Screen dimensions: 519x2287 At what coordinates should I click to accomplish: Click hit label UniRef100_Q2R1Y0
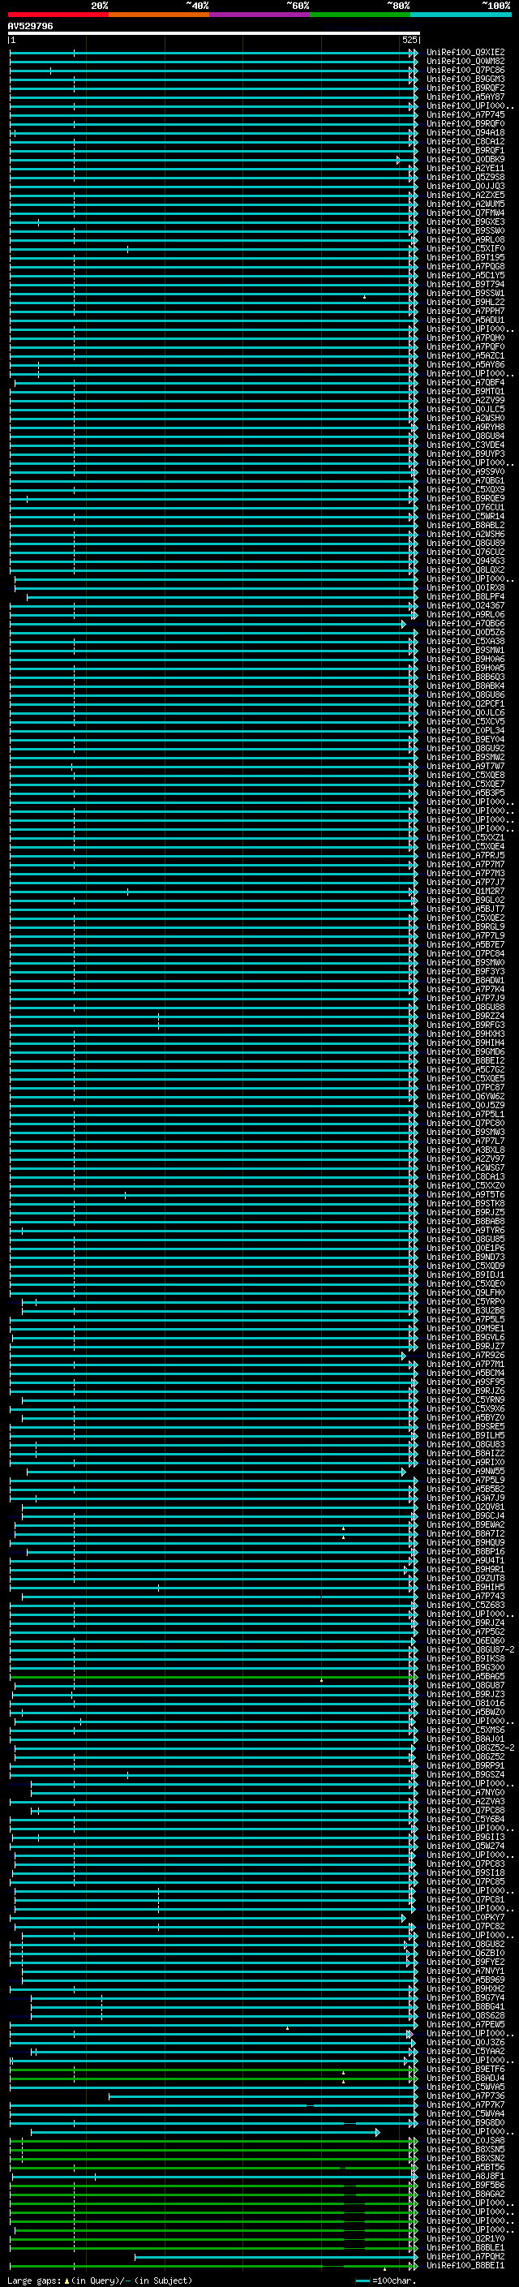pyautogui.click(x=465, y=2238)
